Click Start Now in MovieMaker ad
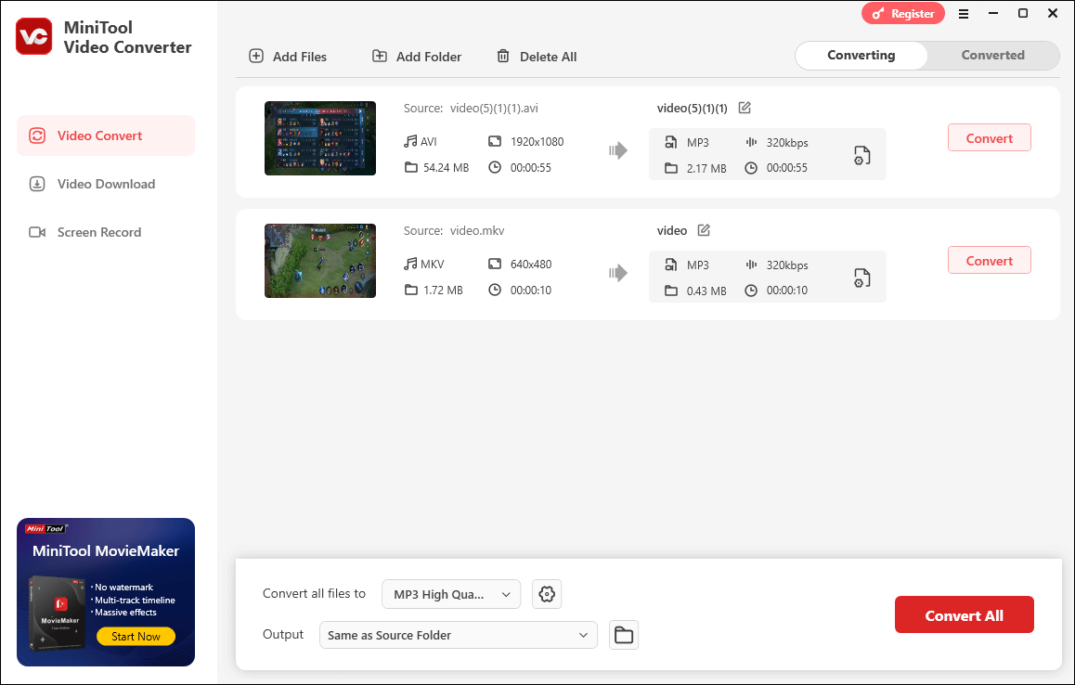 click(136, 637)
